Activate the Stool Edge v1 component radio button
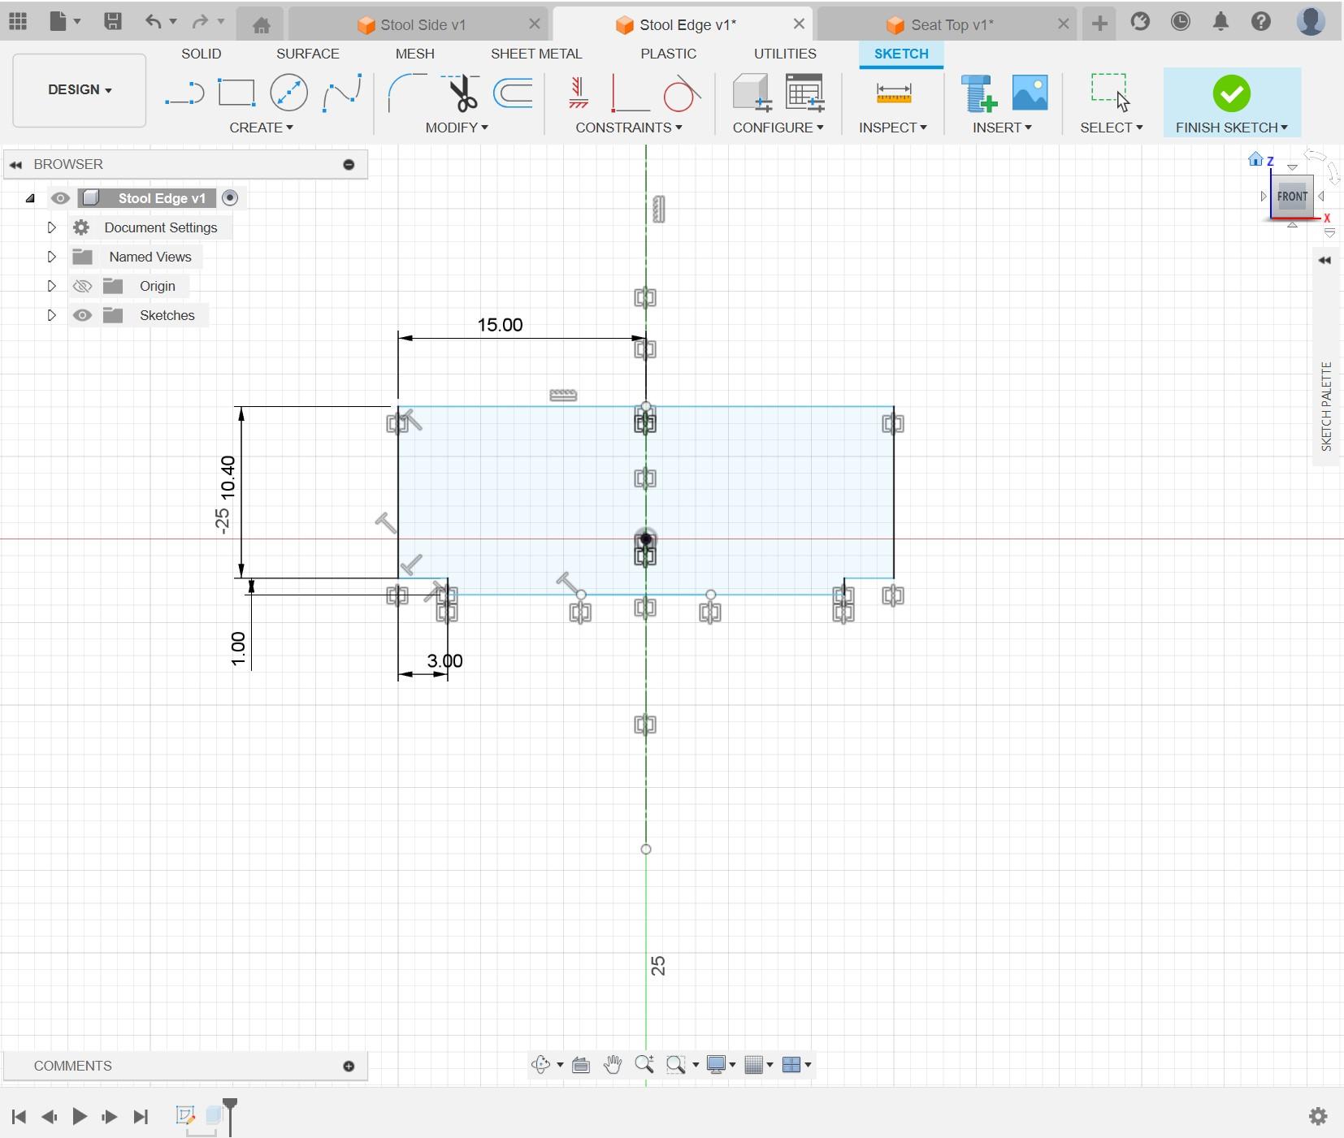1344x1138 pixels. [x=230, y=198]
